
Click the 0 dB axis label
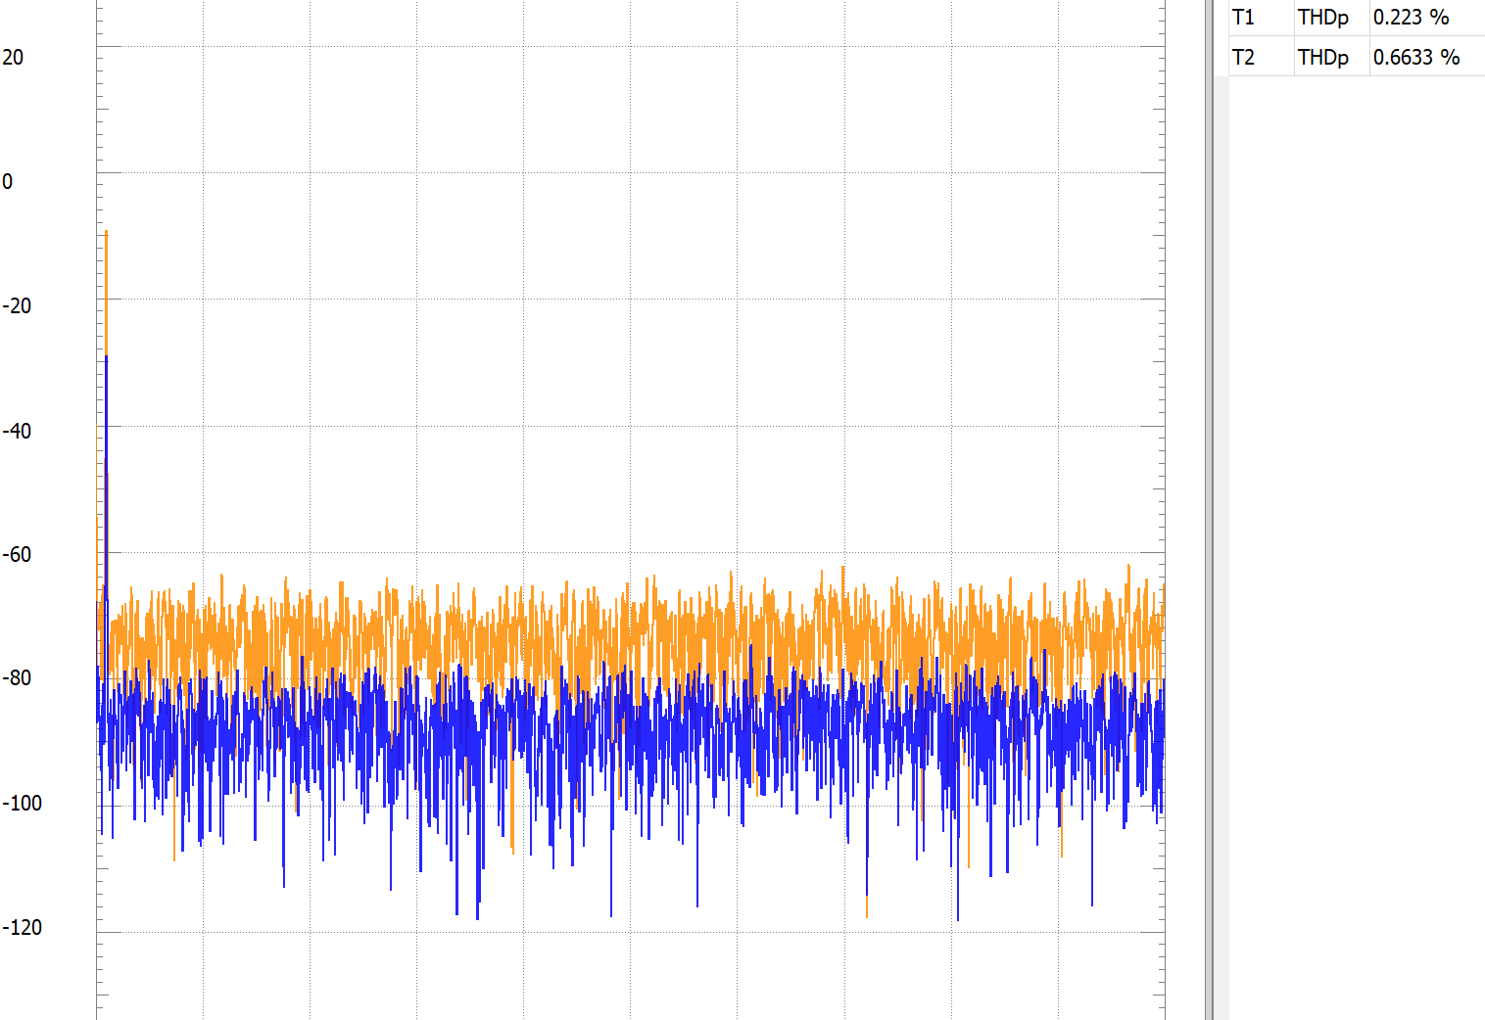coord(8,181)
